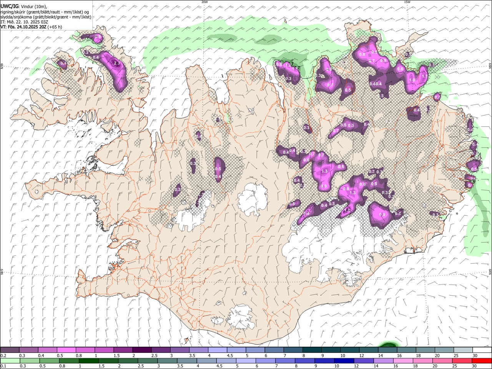Click the 0.2 label in the snow legend

3,356
